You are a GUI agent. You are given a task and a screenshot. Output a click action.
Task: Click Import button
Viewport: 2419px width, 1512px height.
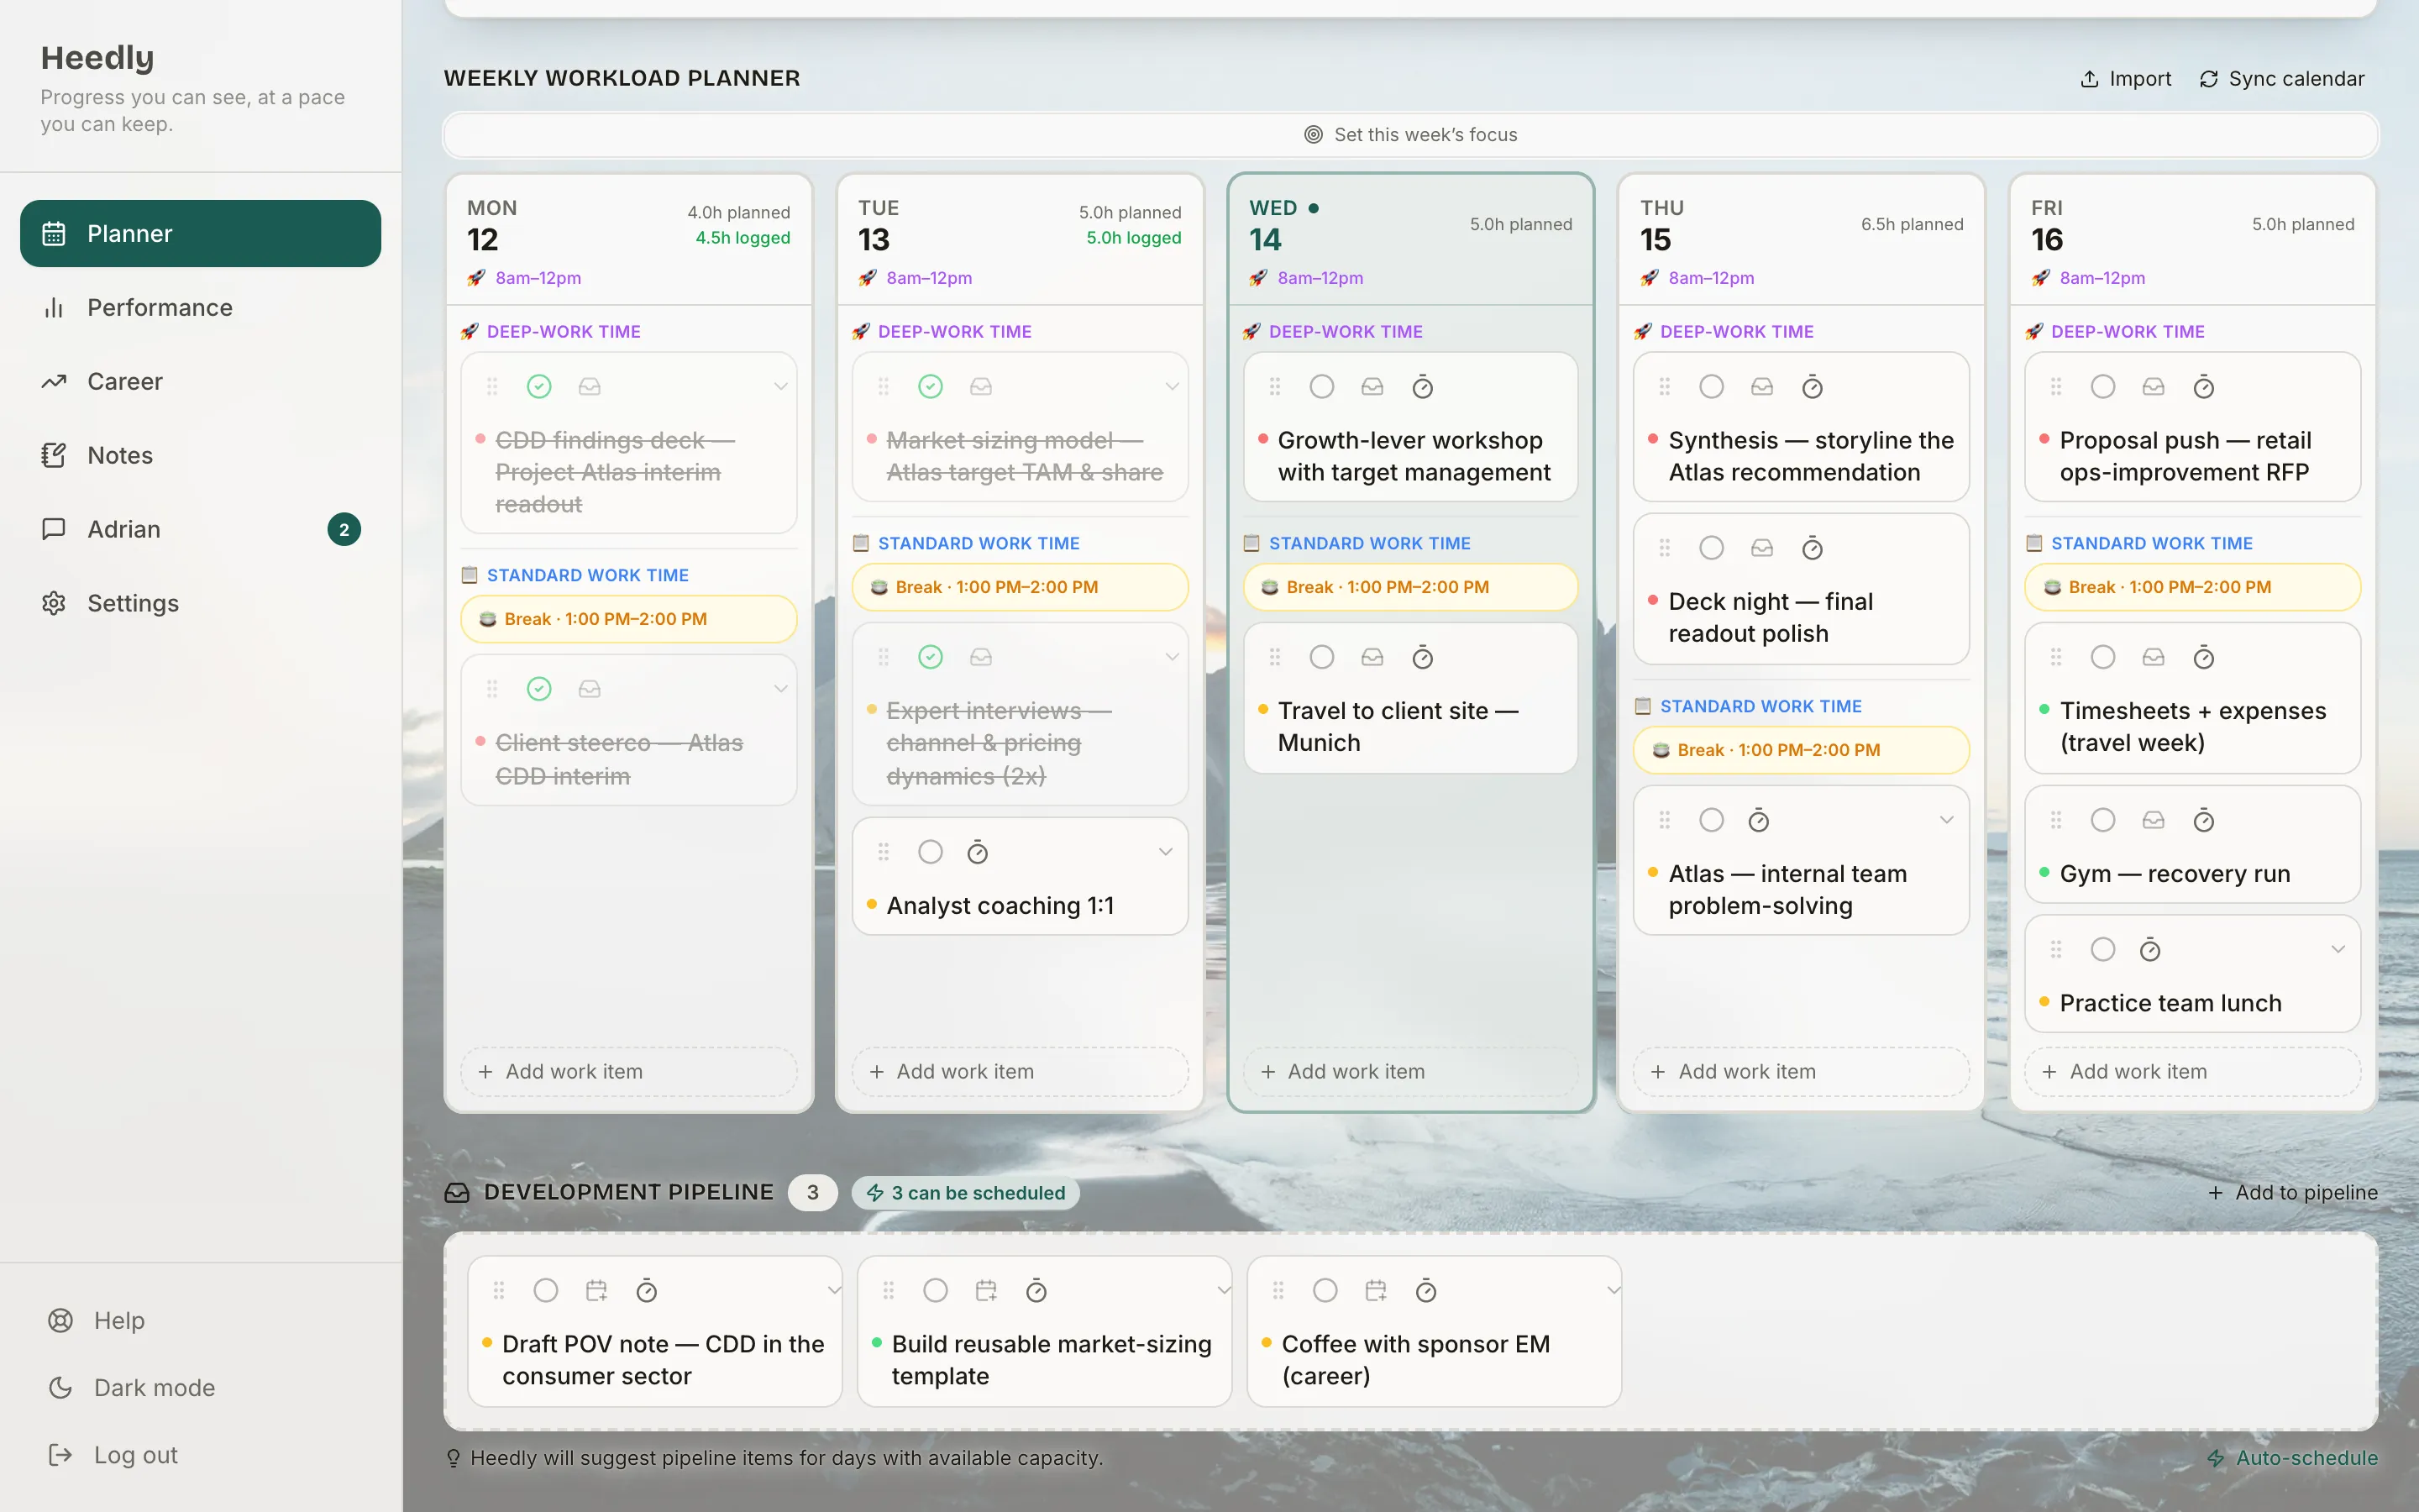[2126, 79]
